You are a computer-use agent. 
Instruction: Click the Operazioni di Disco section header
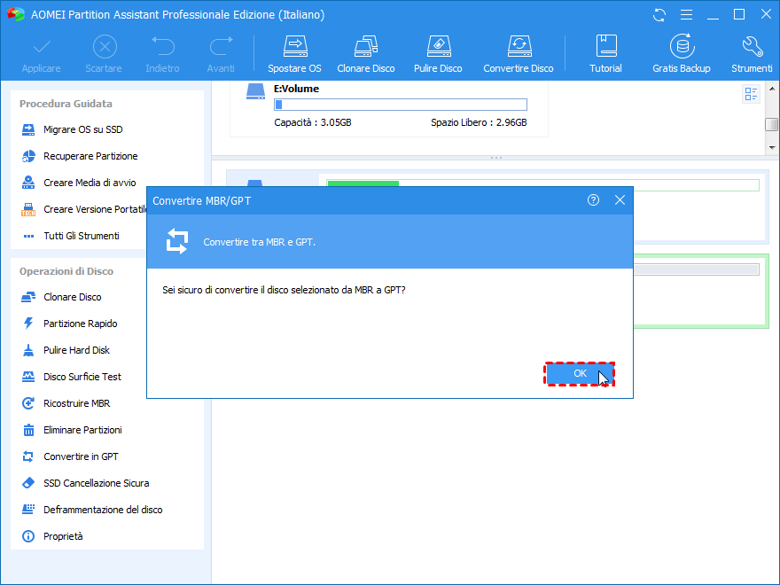[x=66, y=271]
